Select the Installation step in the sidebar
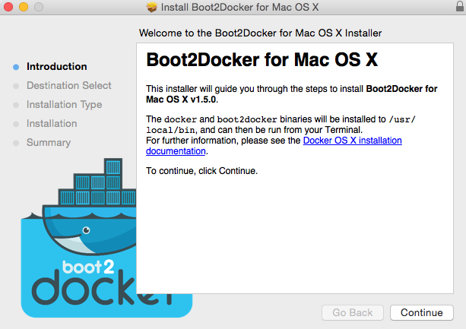The image size is (466, 329). 52,124
